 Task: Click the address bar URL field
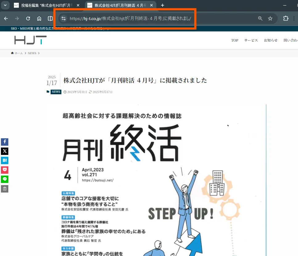[154, 18]
